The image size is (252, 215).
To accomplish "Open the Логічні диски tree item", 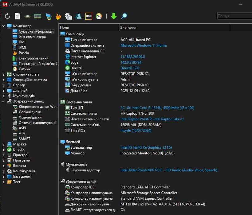I will pos(30,112).
